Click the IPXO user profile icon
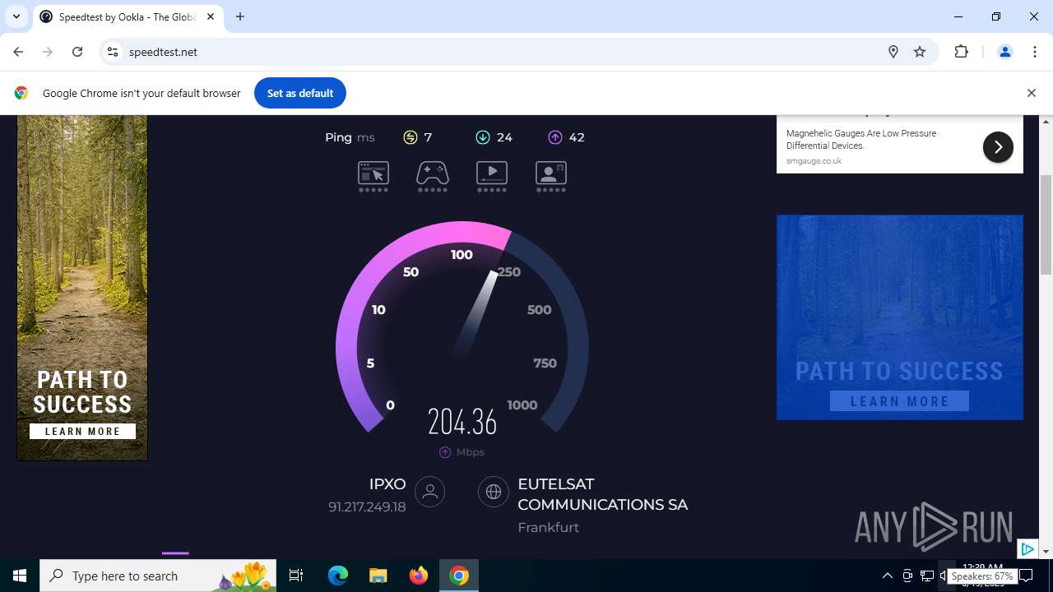This screenshot has height=592, width=1053. (429, 492)
